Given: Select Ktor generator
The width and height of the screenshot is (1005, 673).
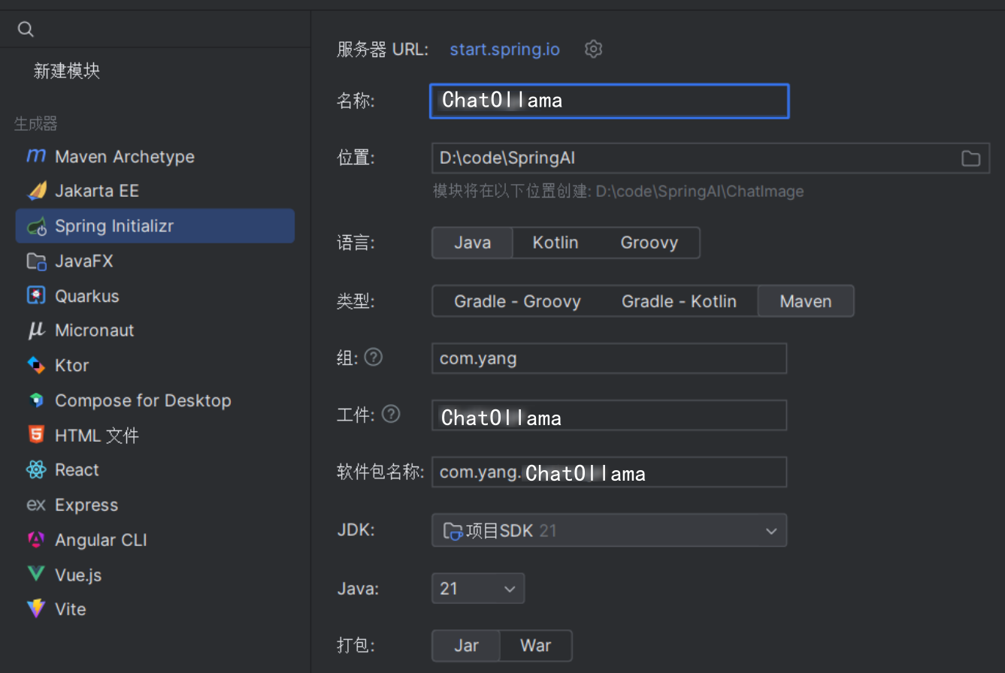Looking at the screenshot, I should click(x=155, y=365).
